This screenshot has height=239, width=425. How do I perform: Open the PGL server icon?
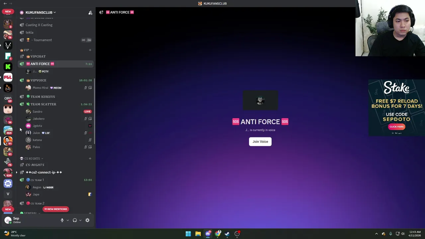pos(8,77)
